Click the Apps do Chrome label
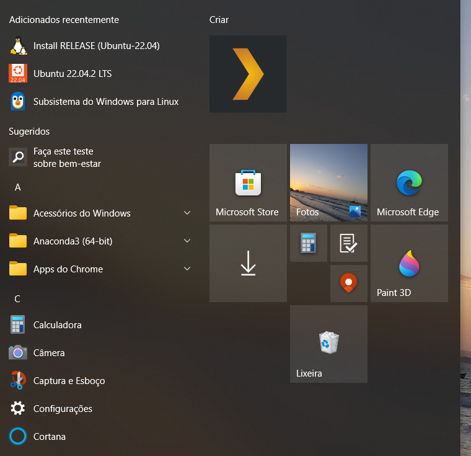This screenshot has height=456, width=471. [x=68, y=269]
